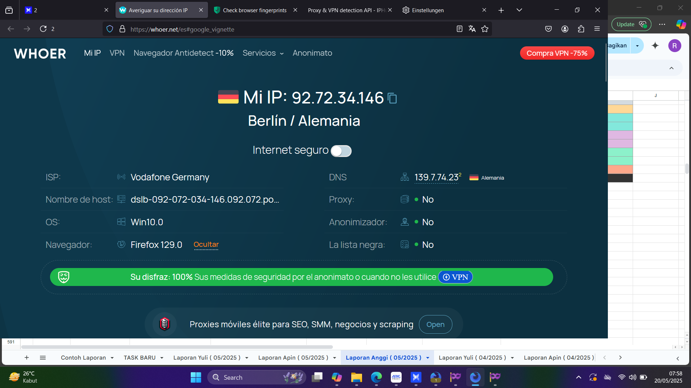
Task: Collapse the spreadsheet toolbar with the up chevron
Action: point(672,68)
